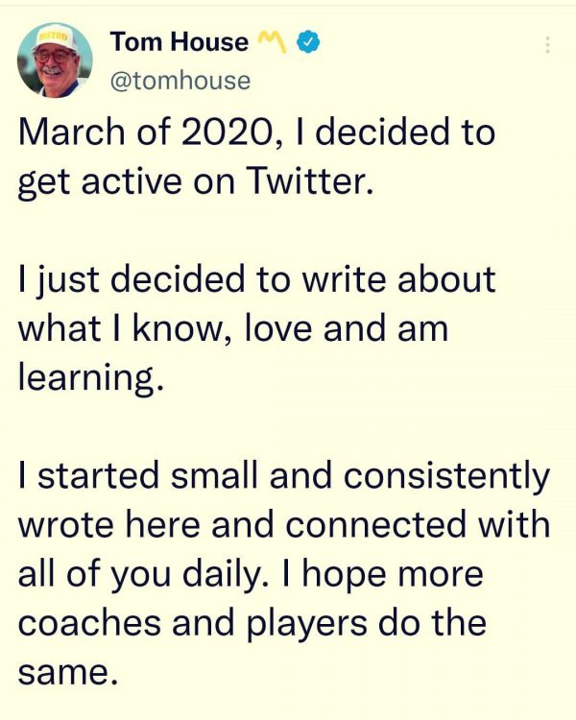576x720 pixels.
Task: Click the line 'what I know, love and am'
Action: [x=233, y=328]
